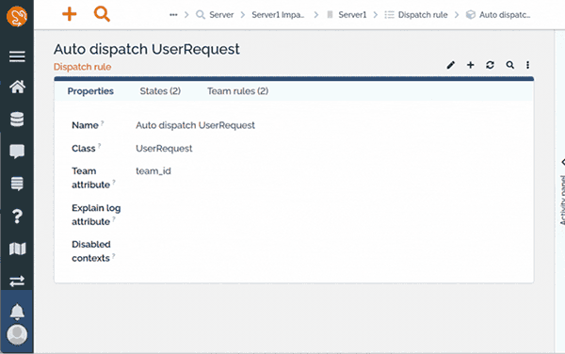Click the Auto dispatch UserRequest page title
This screenshot has height=354, width=565.
click(146, 49)
